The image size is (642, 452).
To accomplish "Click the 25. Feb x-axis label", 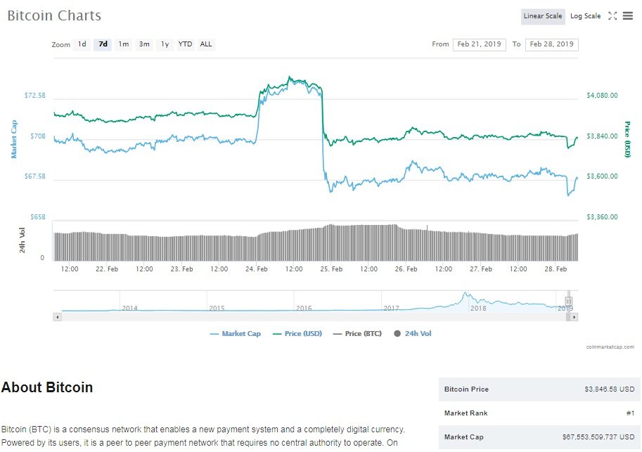I will (x=331, y=269).
